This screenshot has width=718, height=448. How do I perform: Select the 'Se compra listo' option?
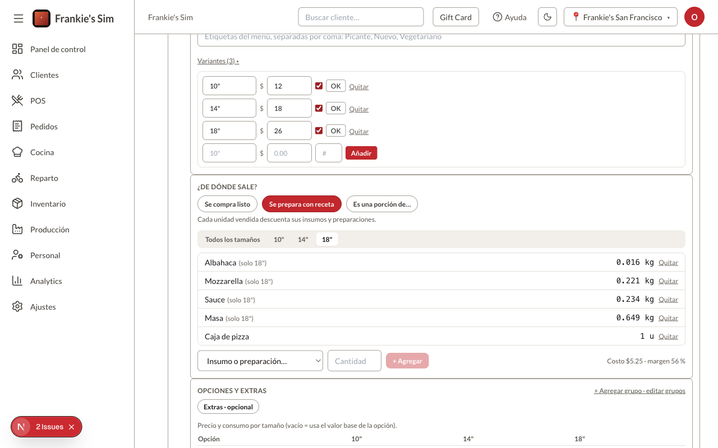pyautogui.click(x=227, y=204)
